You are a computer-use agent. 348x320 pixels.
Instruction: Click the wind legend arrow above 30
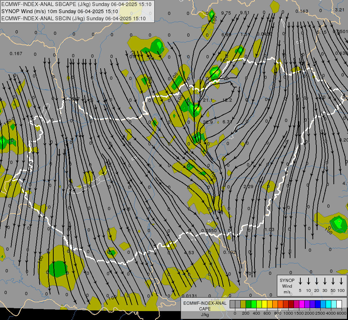[x=325, y=281]
